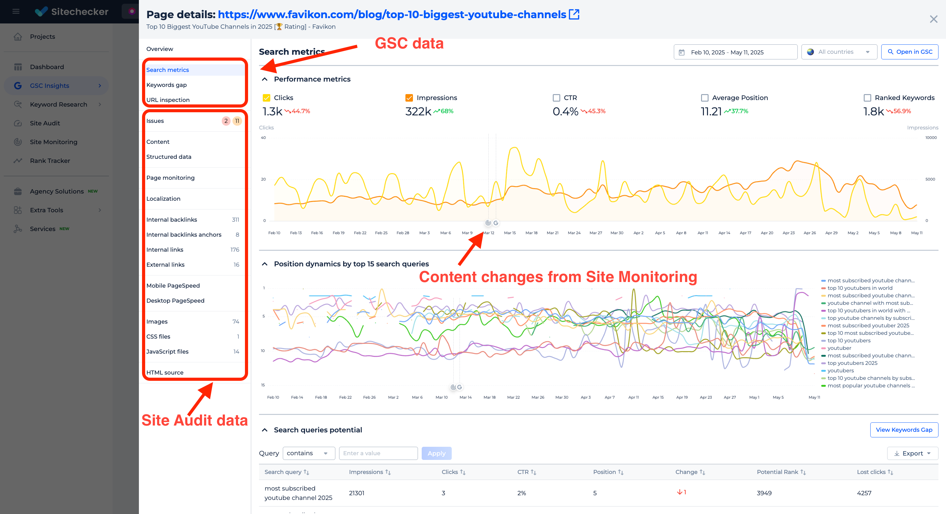Click the GSC Insights Google icon
The height and width of the screenshot is (514, 946).
[x=18, y=86]
